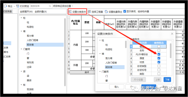Click the 内墙 cell in the report table
This screenshot has width=188, height=97.
[x=76, y=45]
